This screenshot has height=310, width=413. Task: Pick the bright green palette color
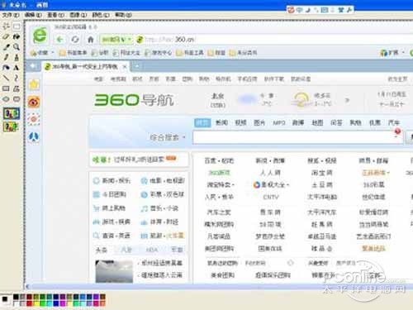43,303
